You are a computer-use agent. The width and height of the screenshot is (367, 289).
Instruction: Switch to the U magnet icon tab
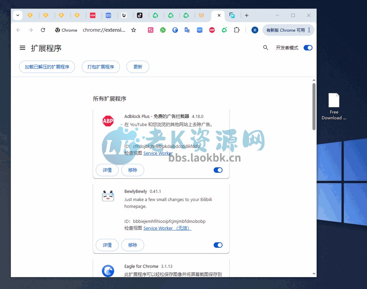click(124, 15)
